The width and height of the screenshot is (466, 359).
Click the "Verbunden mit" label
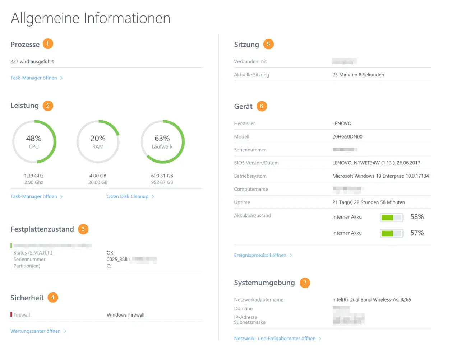[250, 62]
